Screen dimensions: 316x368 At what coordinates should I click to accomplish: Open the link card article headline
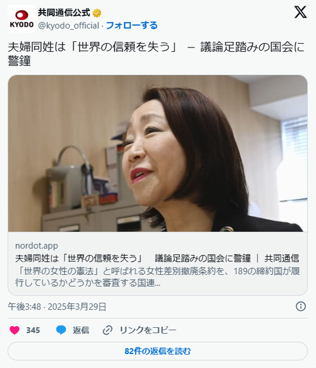pos(157,259)
